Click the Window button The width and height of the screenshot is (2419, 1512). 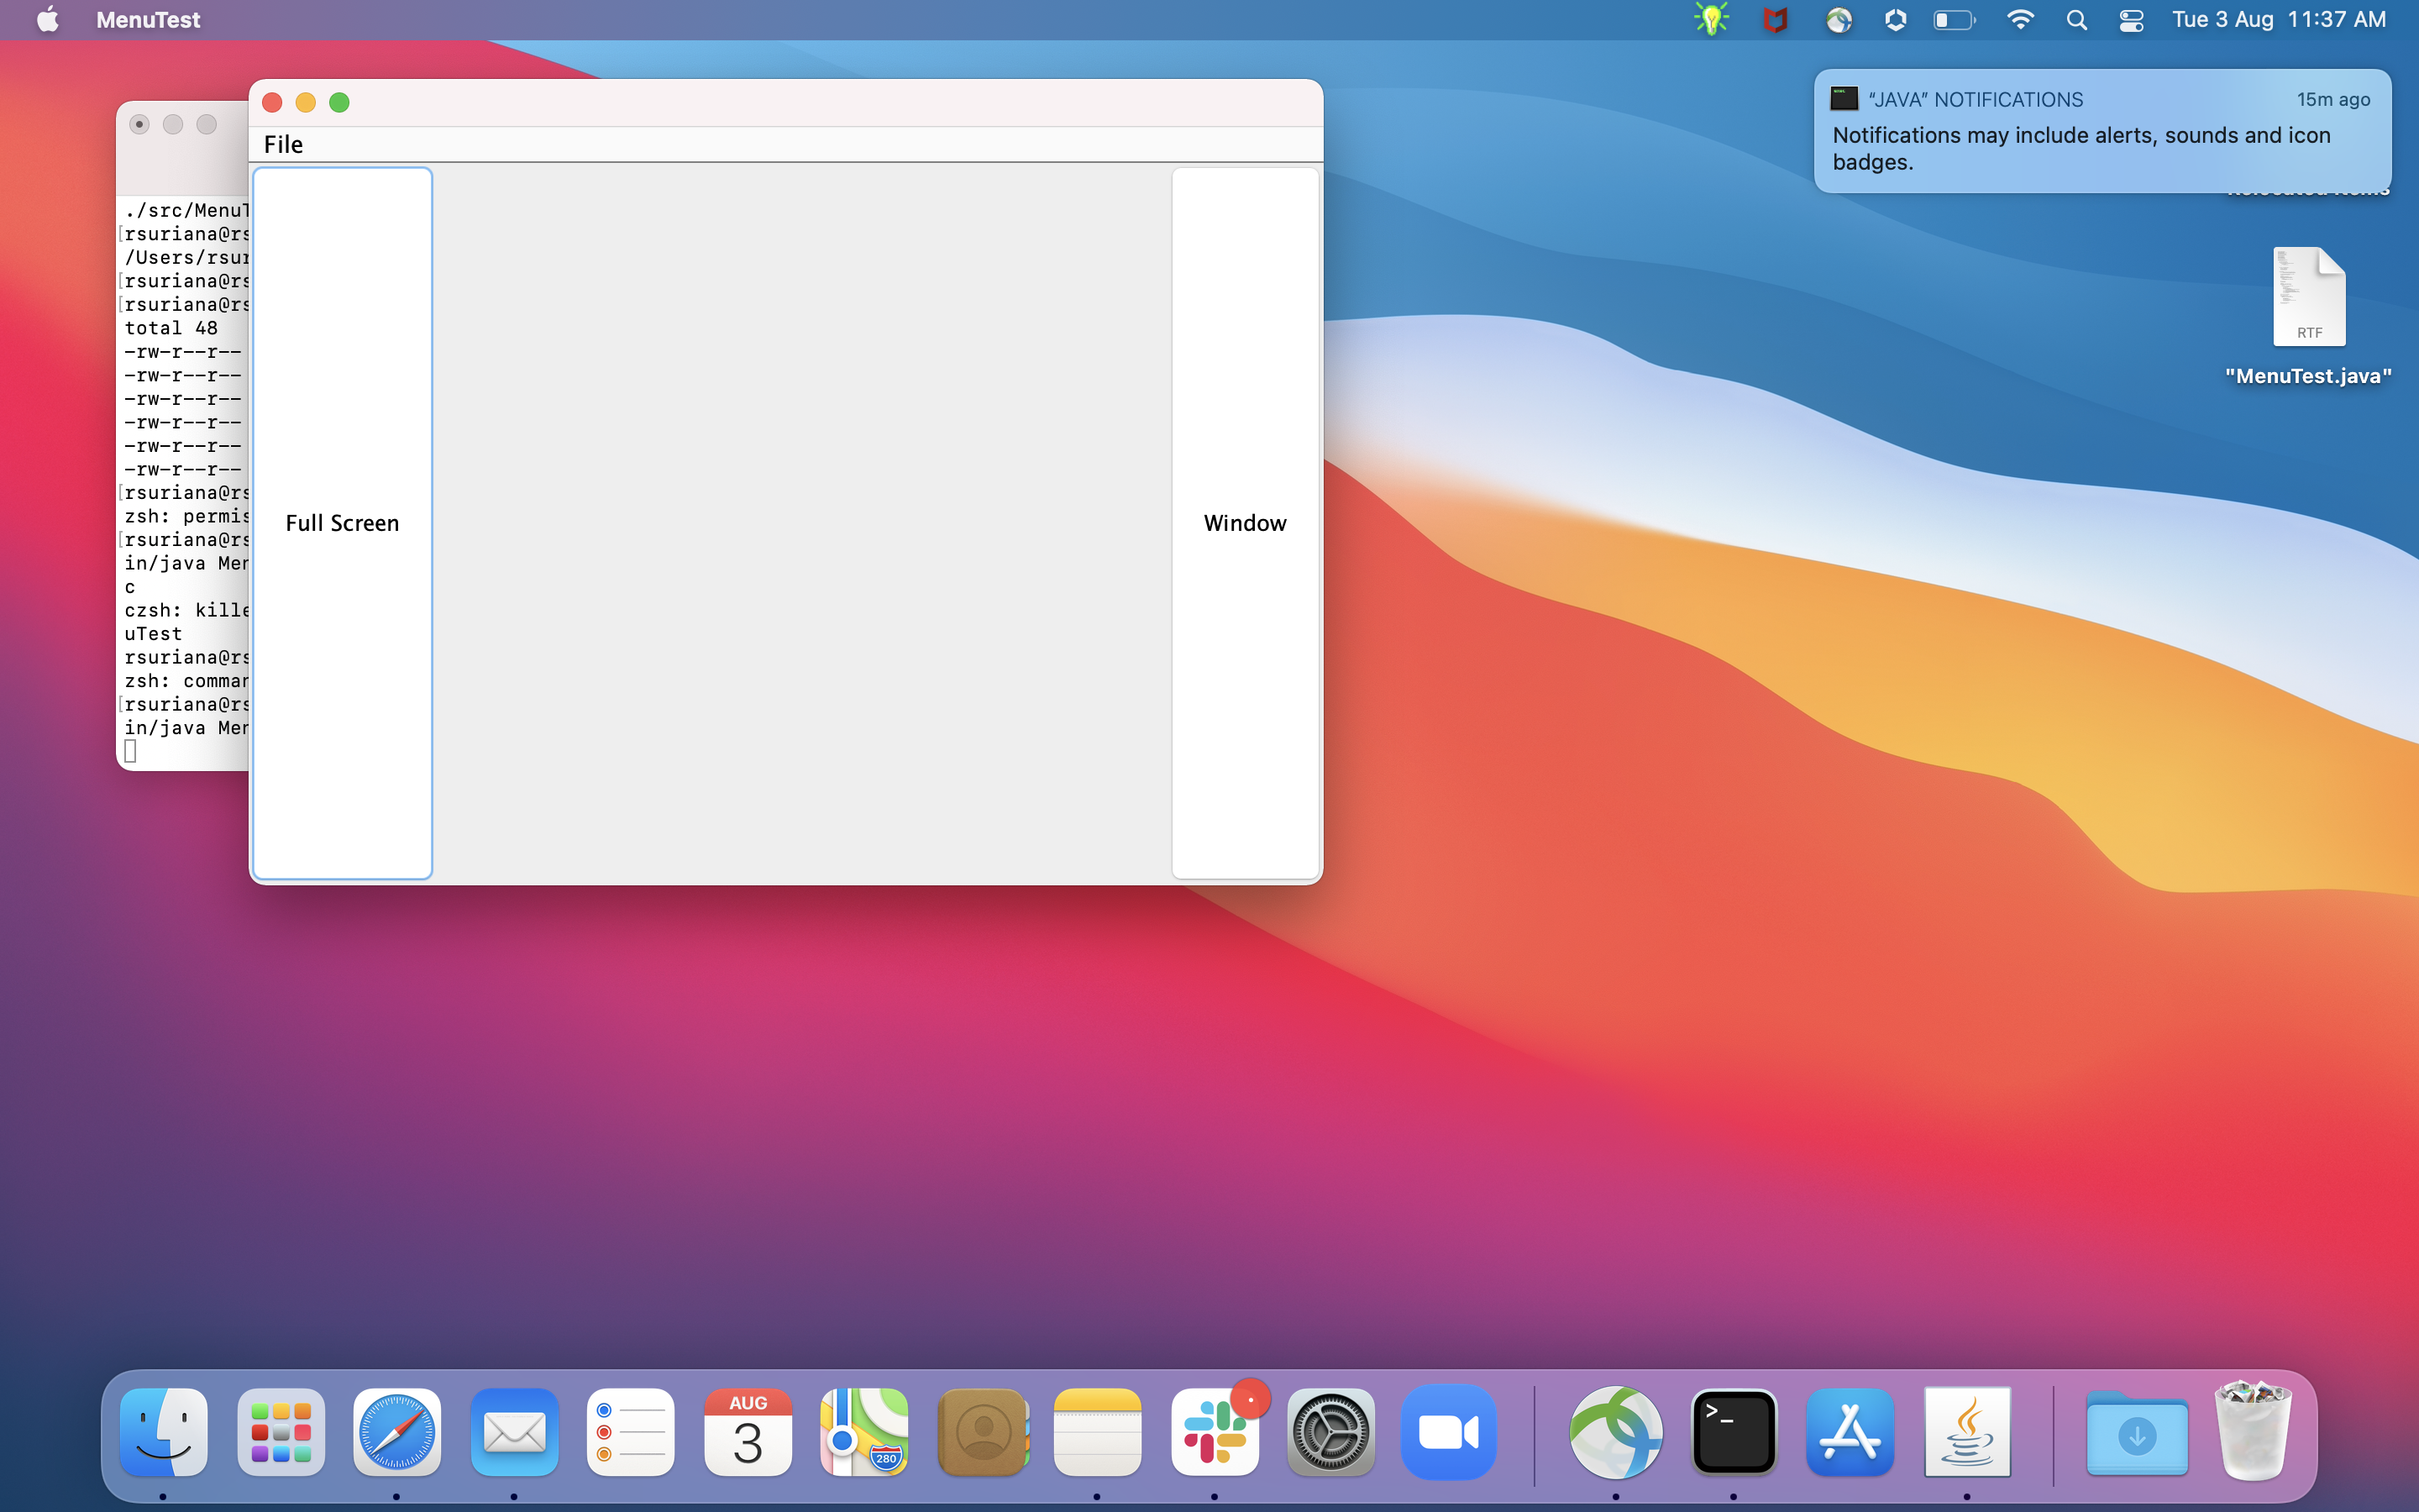tap(1245, 523)
